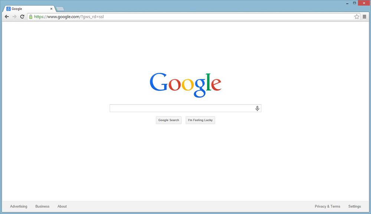371x214 pixels.
Task: Click the Google favicon on the tab
Action: (8, 8)
